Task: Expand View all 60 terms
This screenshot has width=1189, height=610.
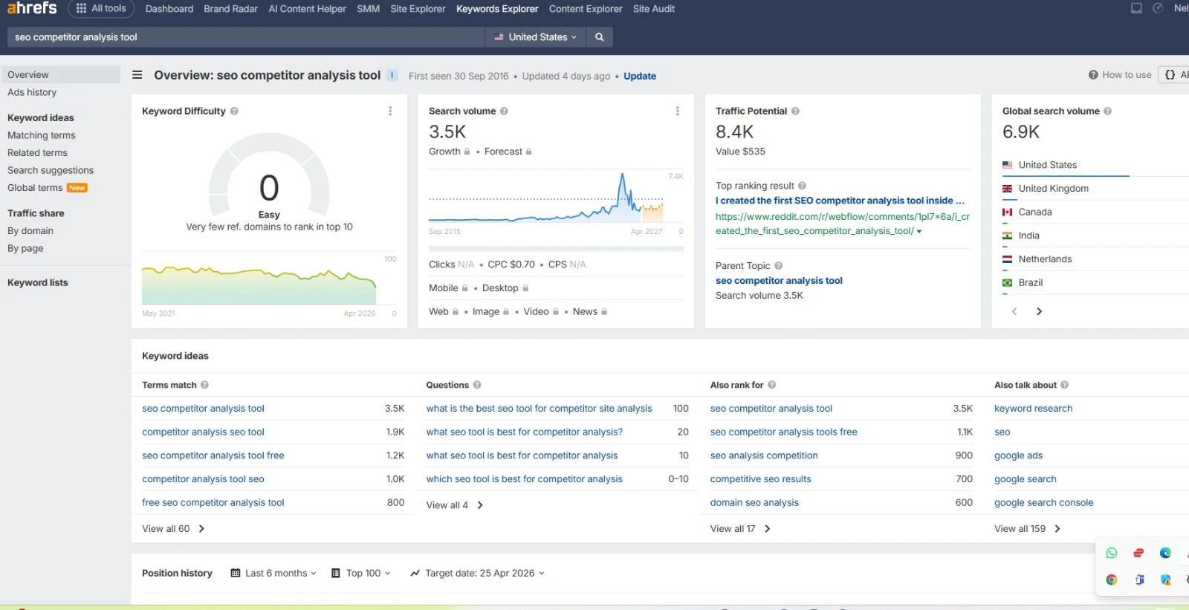Action: (173, 529)
